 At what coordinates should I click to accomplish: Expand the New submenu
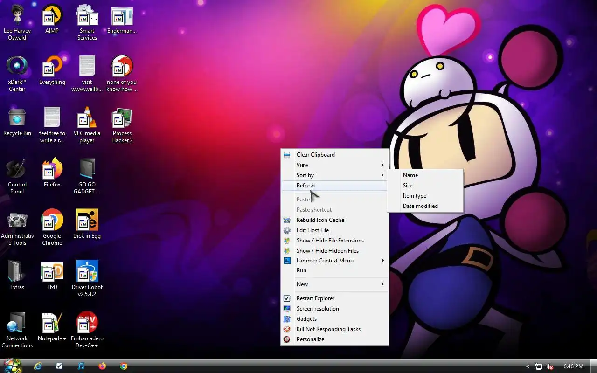[x=335, y=284]
